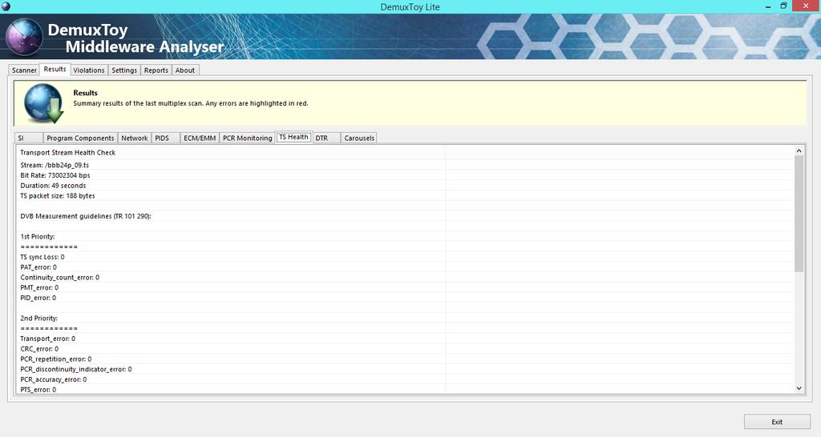Go to the Reports tab
The height and width of the screenshot is (437, 821).
point(156,70)
